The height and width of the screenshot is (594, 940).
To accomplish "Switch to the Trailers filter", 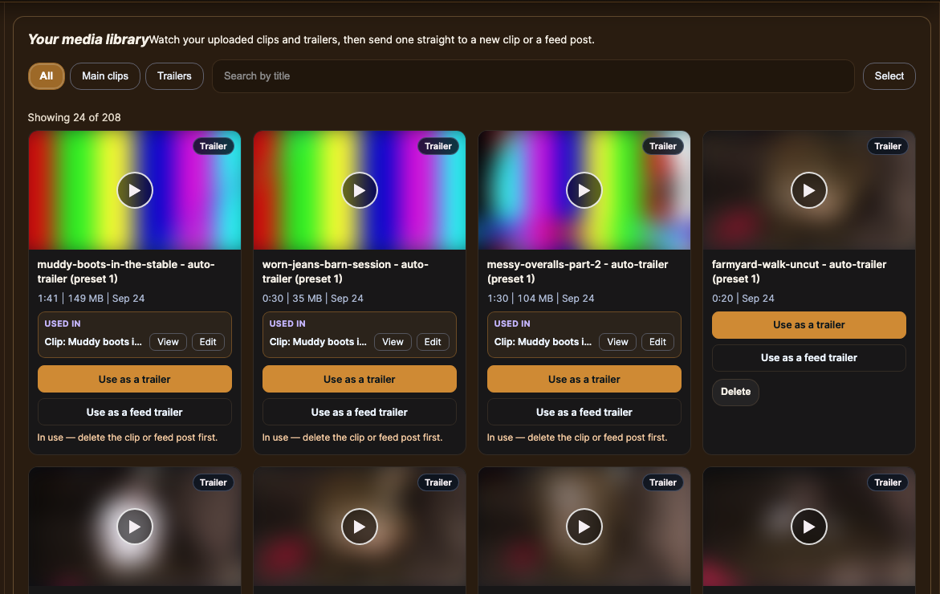I will coord(174,76).
